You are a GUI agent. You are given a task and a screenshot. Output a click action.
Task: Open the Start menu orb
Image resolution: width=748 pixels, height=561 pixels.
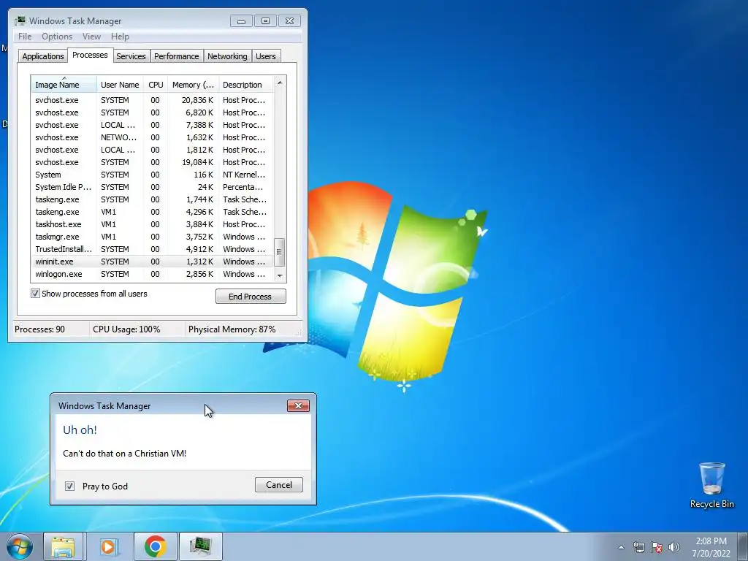point(20,546)
